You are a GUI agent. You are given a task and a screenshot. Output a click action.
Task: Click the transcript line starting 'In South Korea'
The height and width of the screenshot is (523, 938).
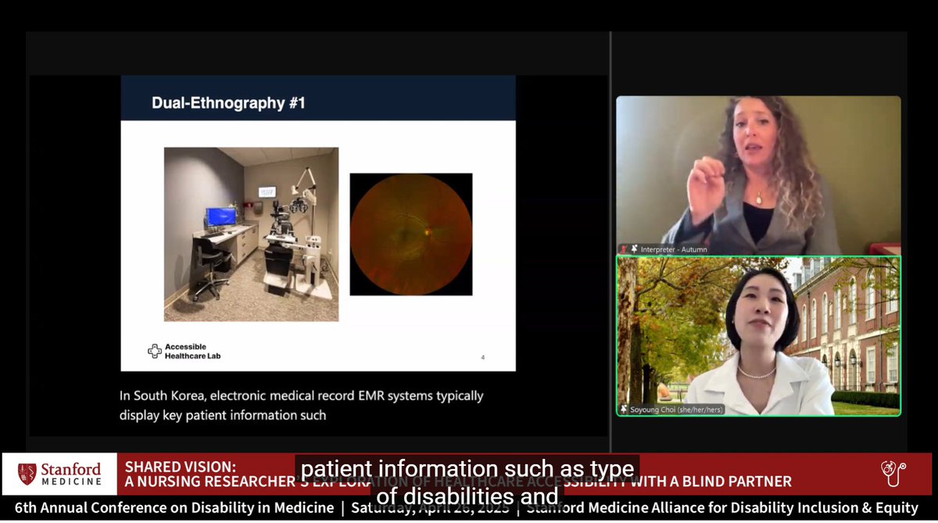tap(301, 396)
